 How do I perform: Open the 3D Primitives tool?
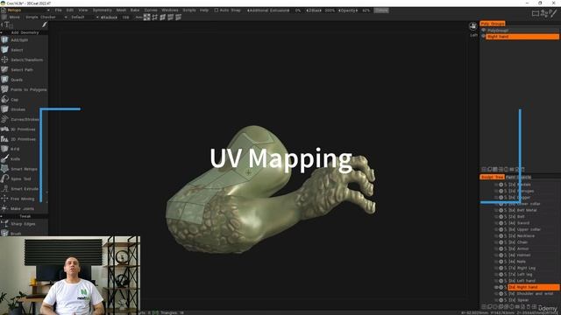pyautogui.click(x=24, y=129)
